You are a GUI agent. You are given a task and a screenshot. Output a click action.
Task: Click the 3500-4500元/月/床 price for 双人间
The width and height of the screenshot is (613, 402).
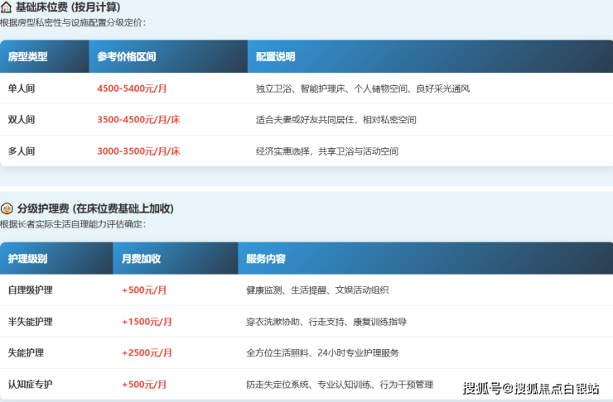pyautogui.click(x=138, y=120)
